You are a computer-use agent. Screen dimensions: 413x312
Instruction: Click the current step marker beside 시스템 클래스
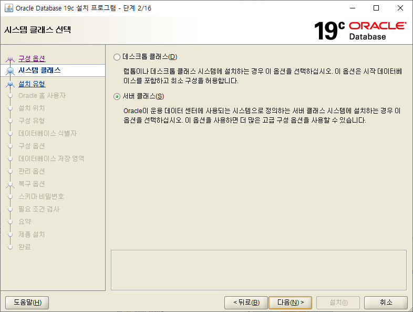click(x=11, y=71)
